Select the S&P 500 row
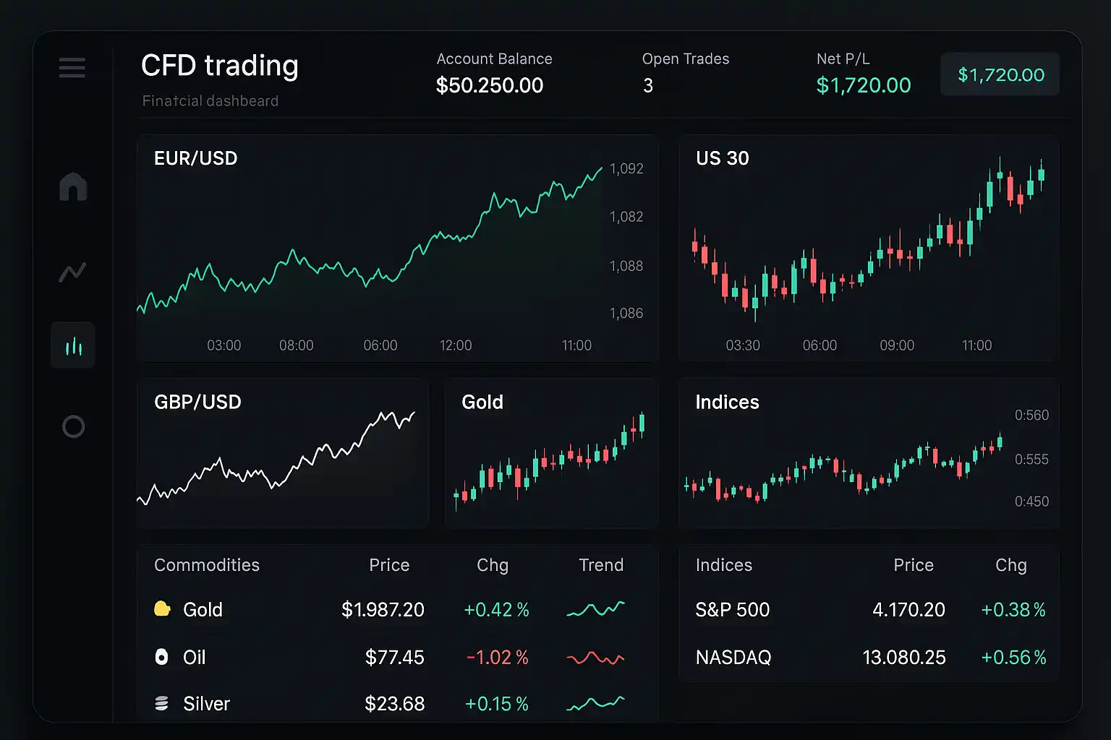 732,609
